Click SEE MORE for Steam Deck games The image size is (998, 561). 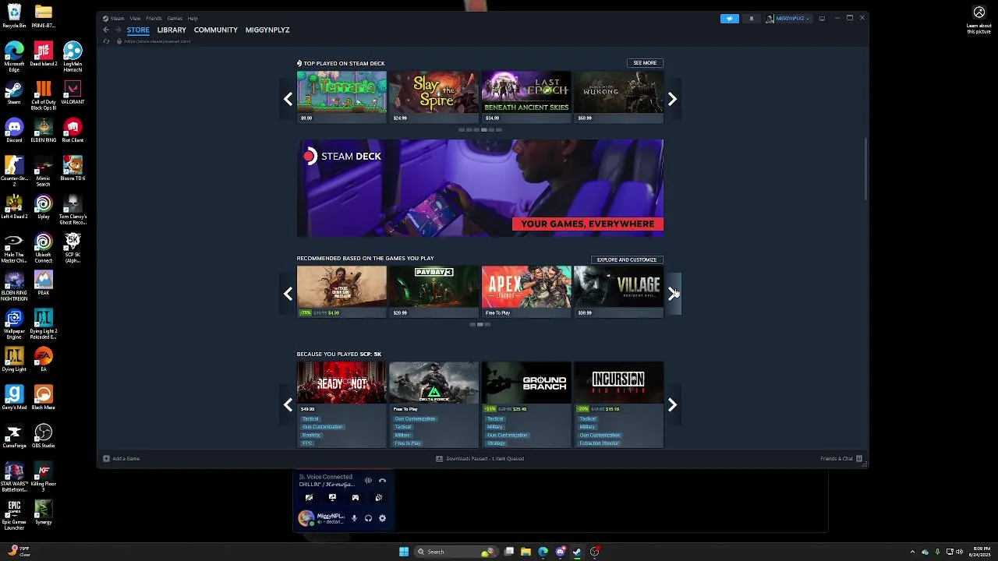(x=645, y=63)
